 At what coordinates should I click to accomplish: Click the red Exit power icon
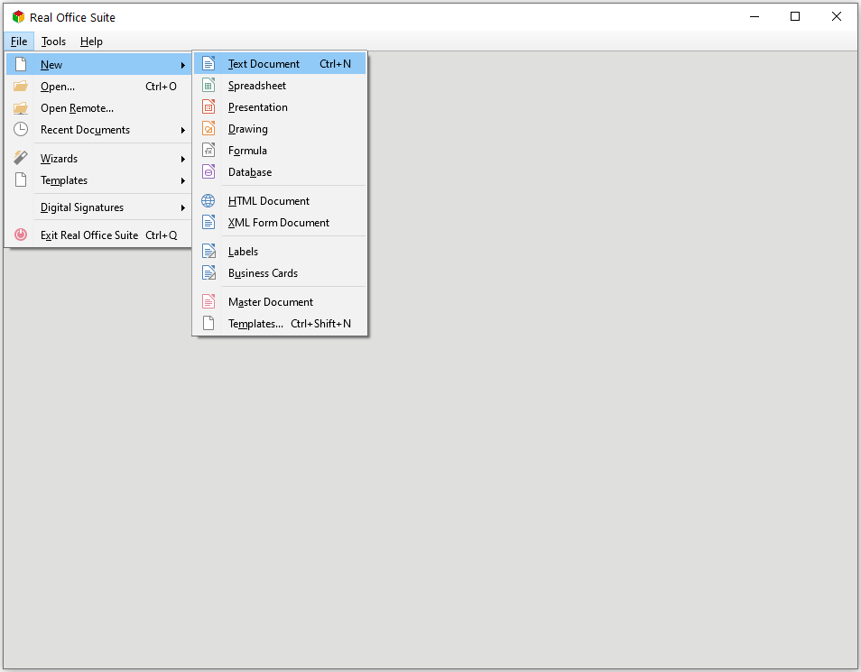click(x=21, y=235)
